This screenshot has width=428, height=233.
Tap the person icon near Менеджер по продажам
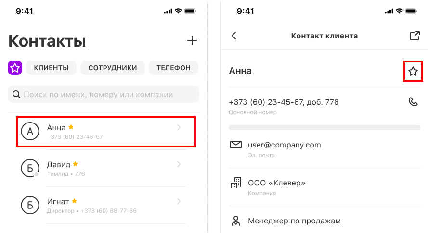(236, 221)
